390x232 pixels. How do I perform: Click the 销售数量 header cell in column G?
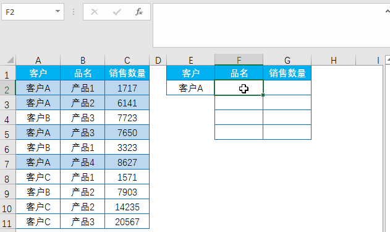click(287, 73)
